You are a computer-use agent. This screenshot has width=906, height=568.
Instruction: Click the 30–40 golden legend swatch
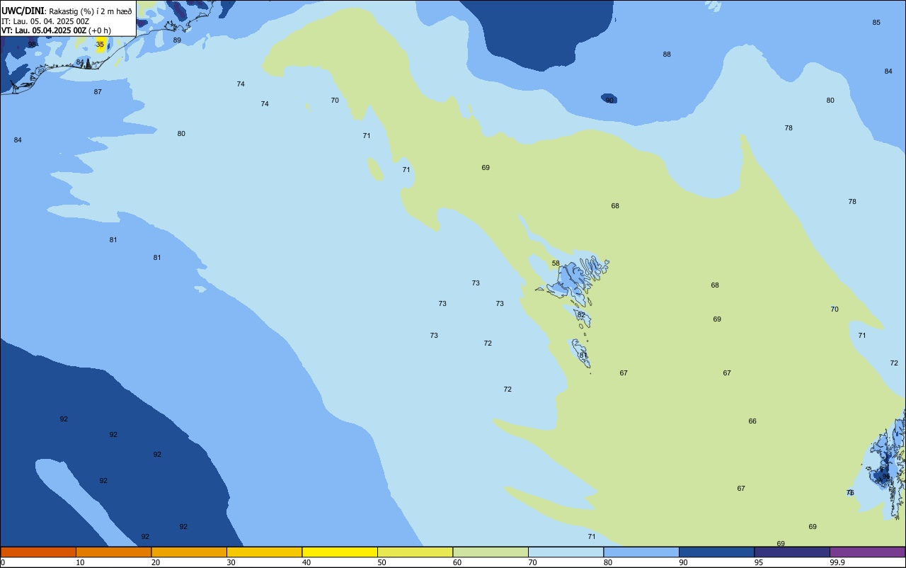point(265,552)
